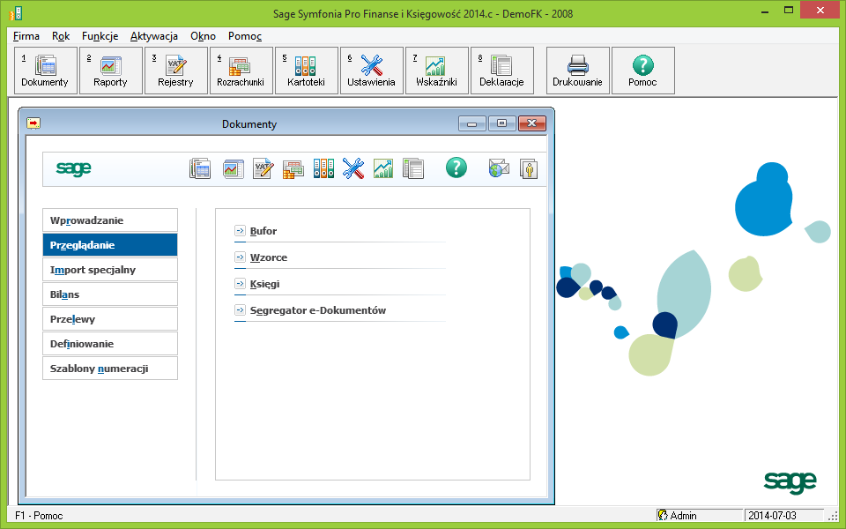Open Raporty from the main numbered toolbar

[111, 71]
